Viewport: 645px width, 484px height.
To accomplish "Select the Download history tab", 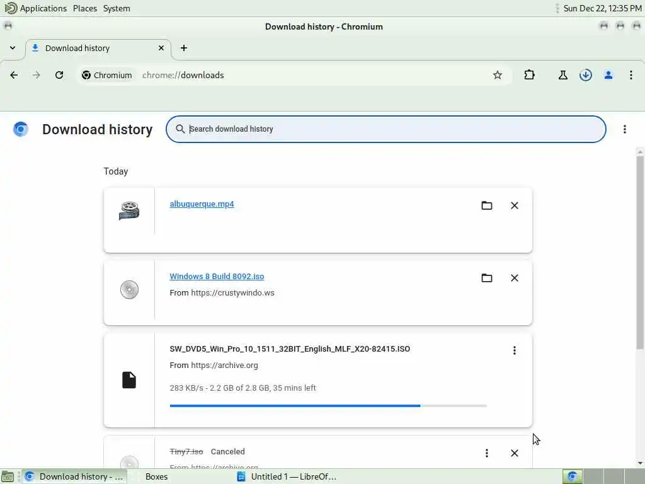I will 98,49.
